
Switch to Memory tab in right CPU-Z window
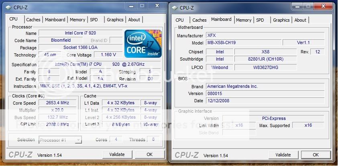pos(244,20)
